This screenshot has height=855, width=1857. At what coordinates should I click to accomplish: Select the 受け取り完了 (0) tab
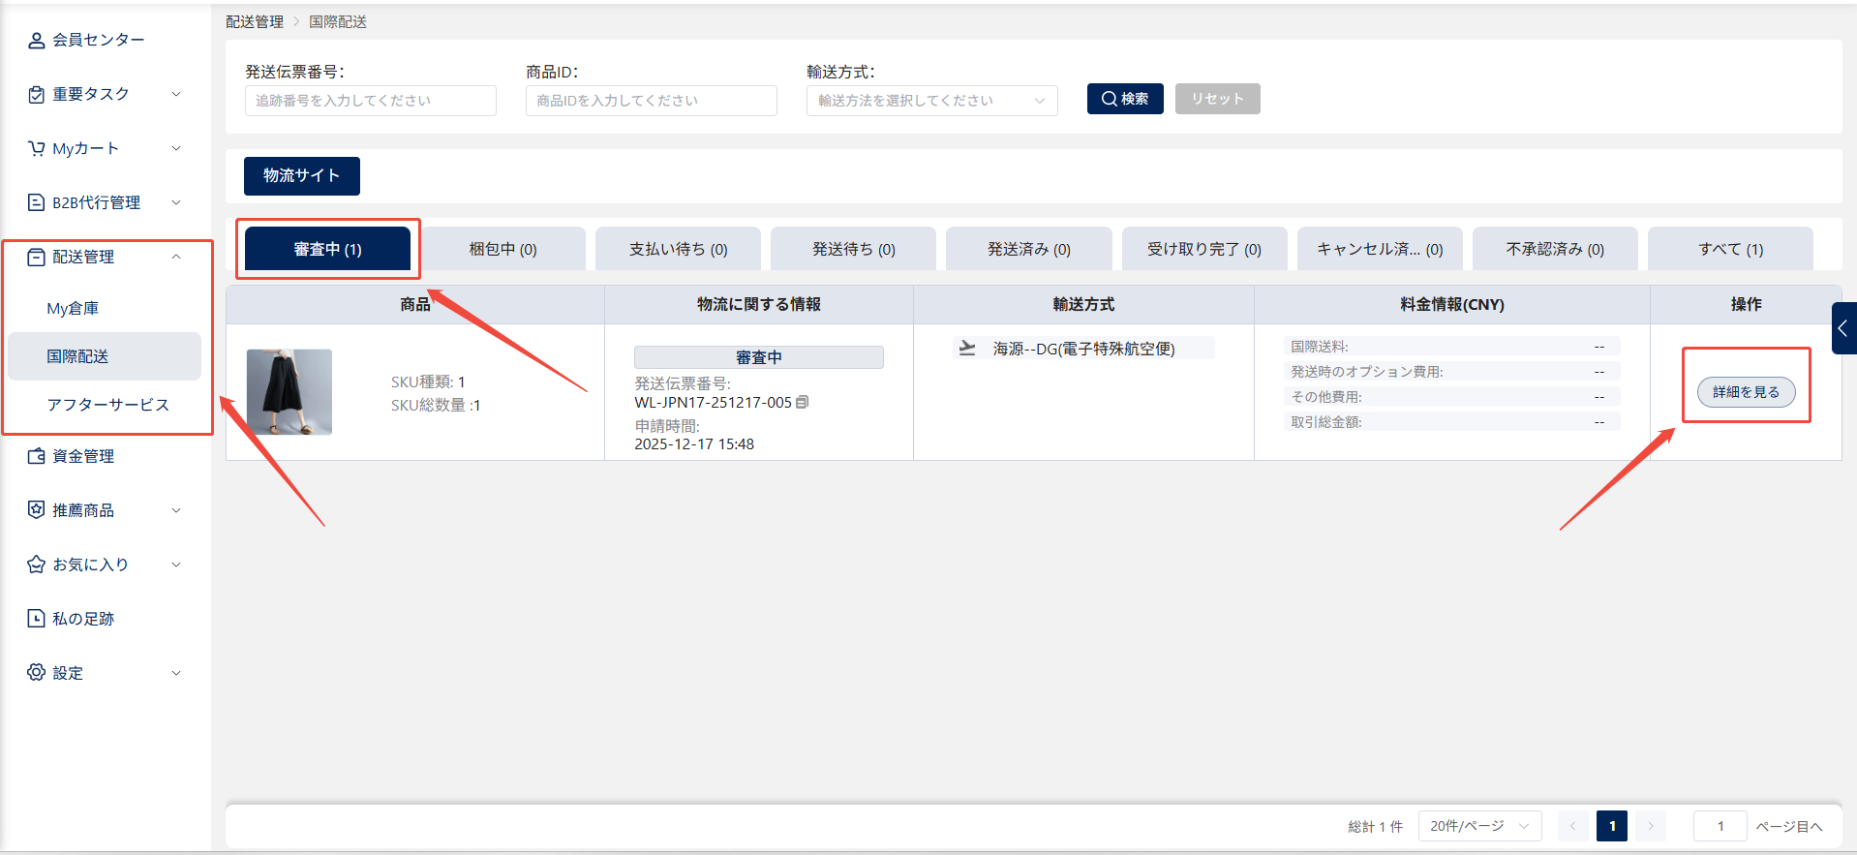point(1204,249)
